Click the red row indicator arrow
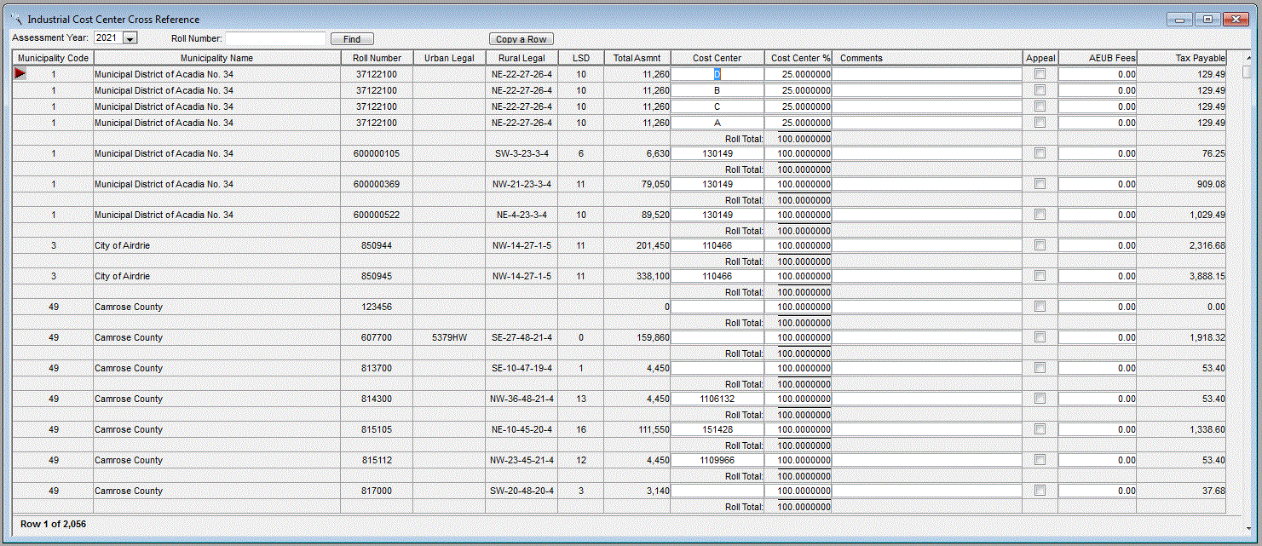This screenshot has height=546, width=1262. [20, 74]
